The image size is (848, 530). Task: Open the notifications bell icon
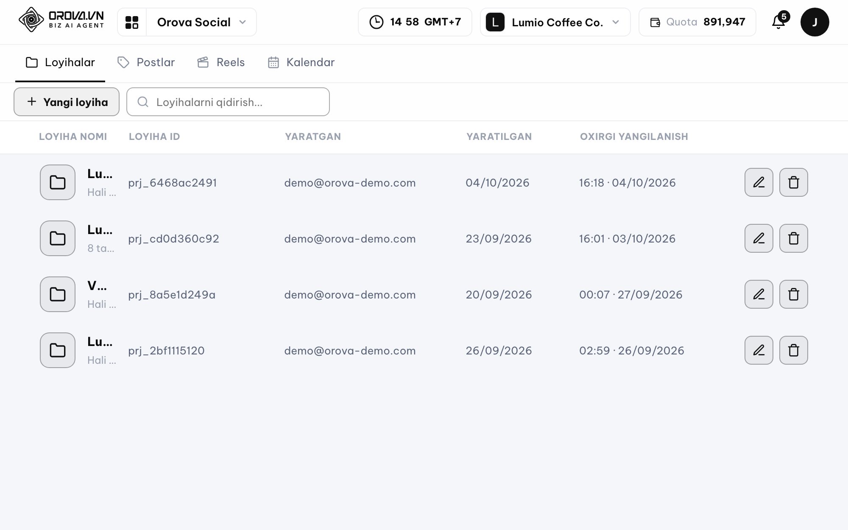[x=779, y=22]
